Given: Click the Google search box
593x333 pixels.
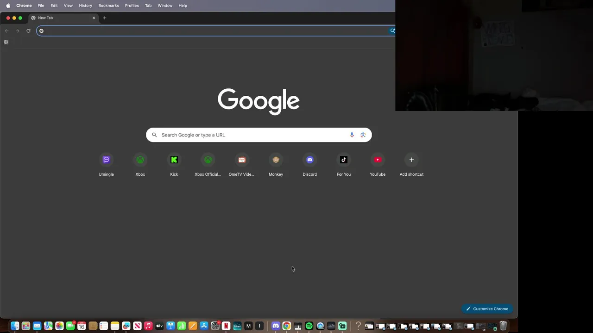Looking at the screenshot, I should pyautogui.click(x=259, y=135).
